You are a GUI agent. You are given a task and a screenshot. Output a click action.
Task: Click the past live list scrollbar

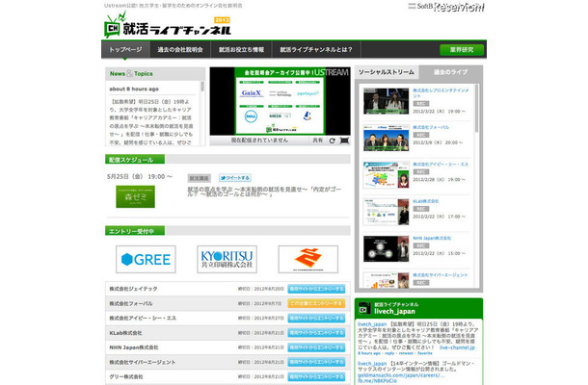(x=476, y=108)
